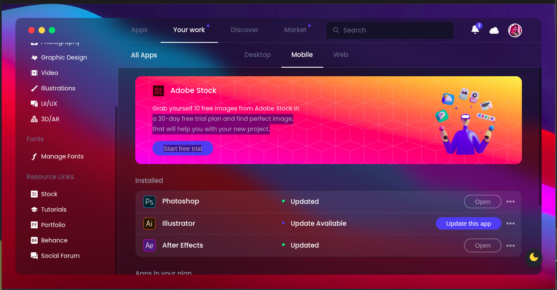Click the Photoshop Ps app icon
The image size is (557, 290).
149,202
